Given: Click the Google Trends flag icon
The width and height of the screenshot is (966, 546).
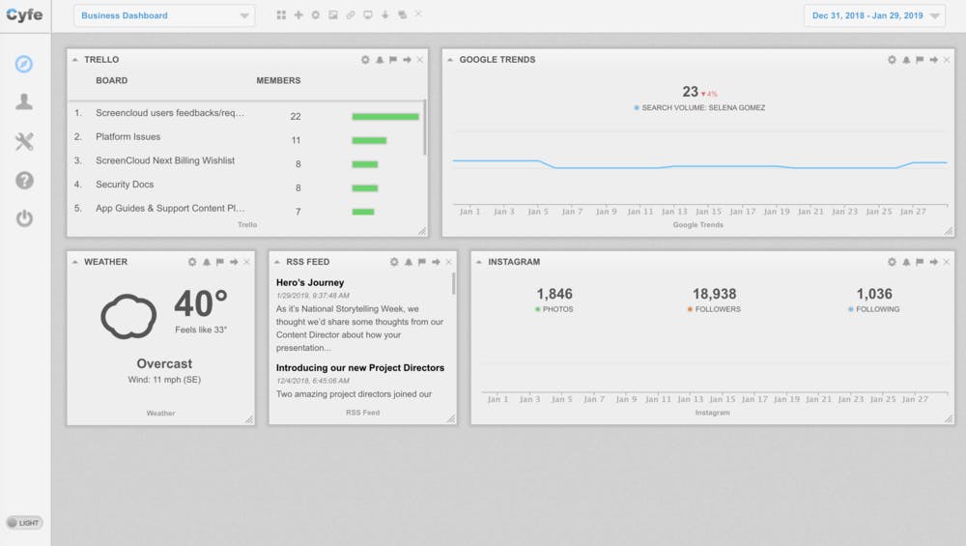Looking at the screenshot, I should tap(920, 60).
